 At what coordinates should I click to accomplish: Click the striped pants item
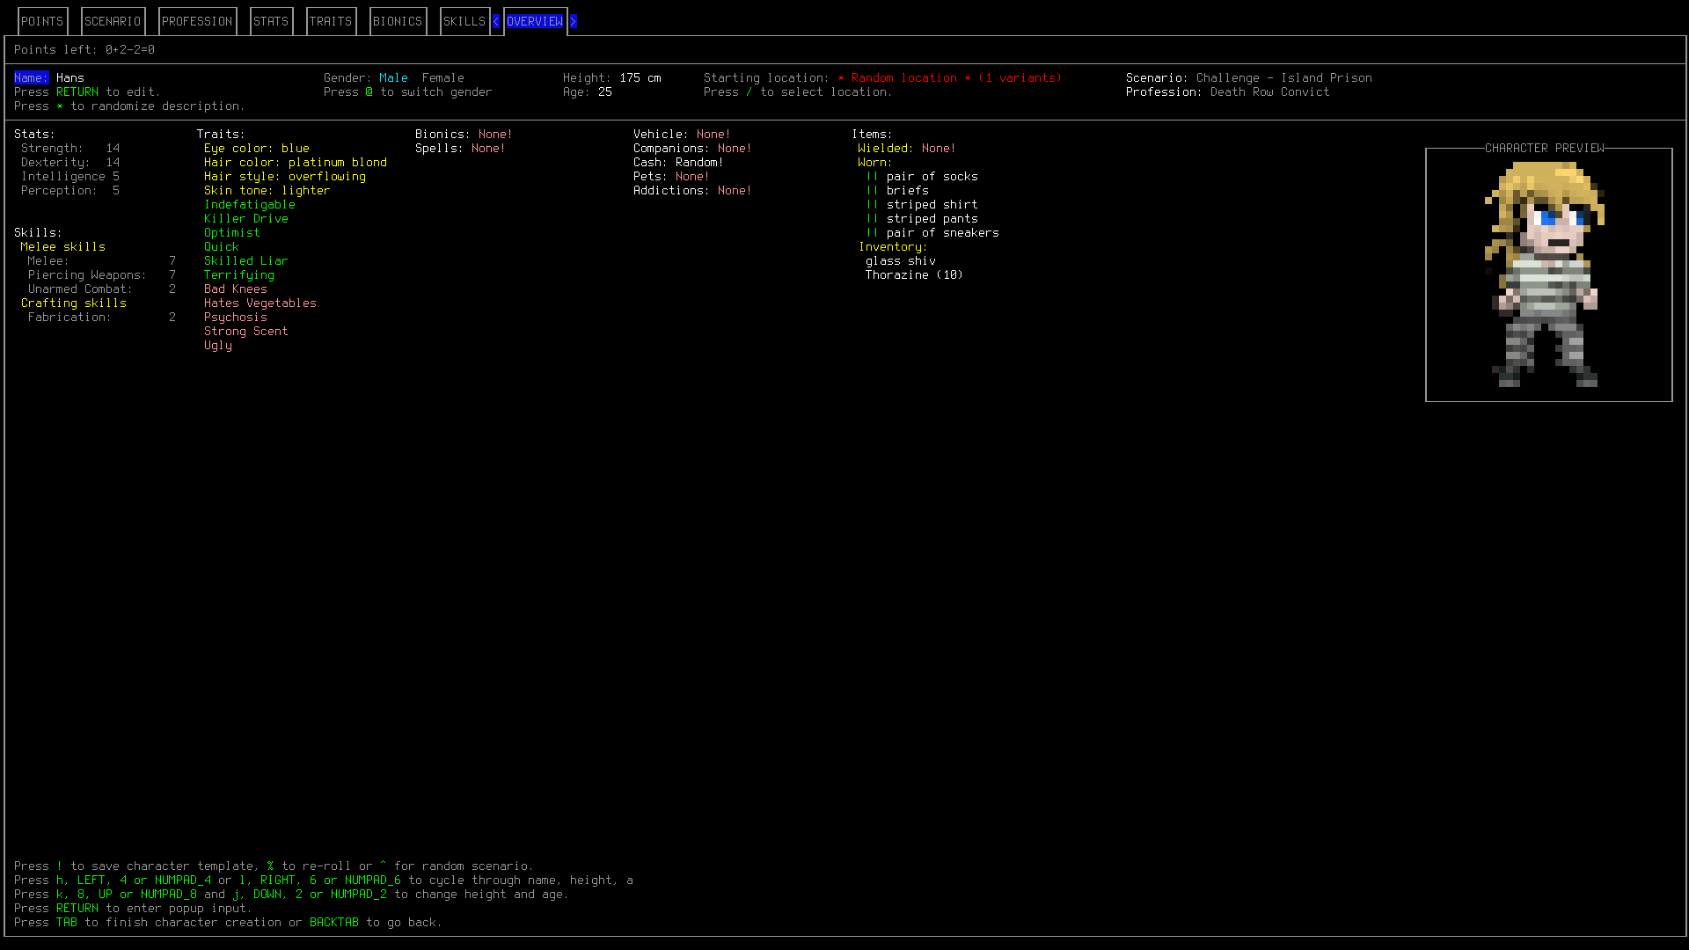(932, 218)
